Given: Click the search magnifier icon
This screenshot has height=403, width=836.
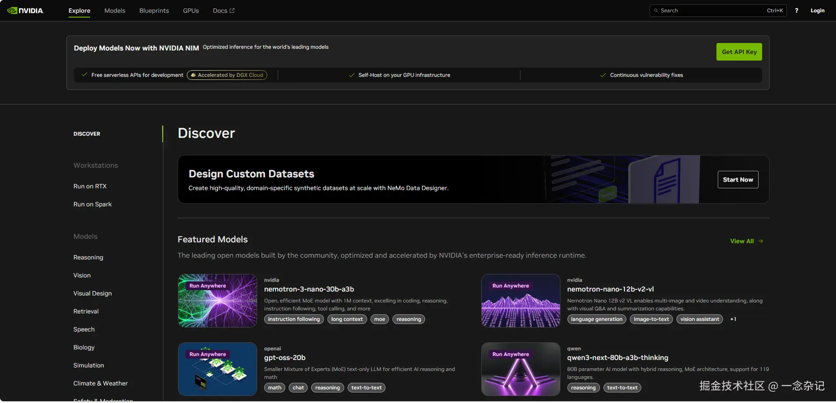Looking at the screenshot, I should pos(656,11).
